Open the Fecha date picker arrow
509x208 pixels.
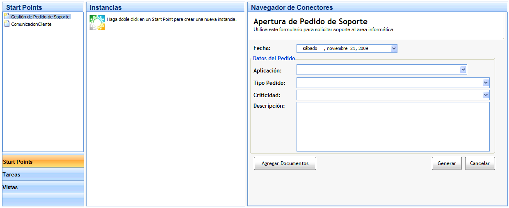click(x=394, y=48)
